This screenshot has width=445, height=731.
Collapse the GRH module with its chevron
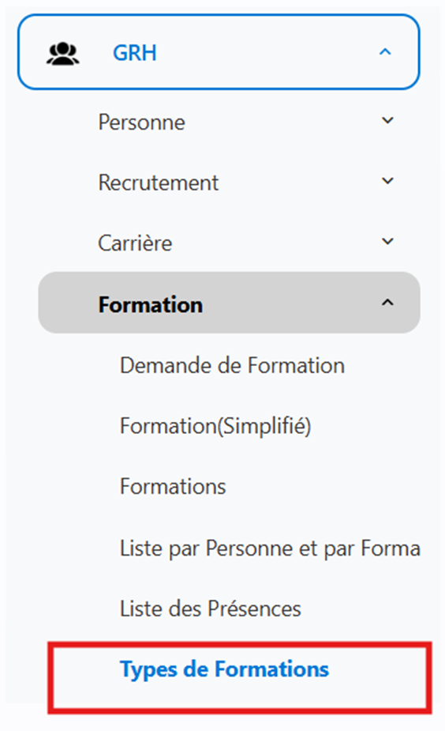point(385,51)
